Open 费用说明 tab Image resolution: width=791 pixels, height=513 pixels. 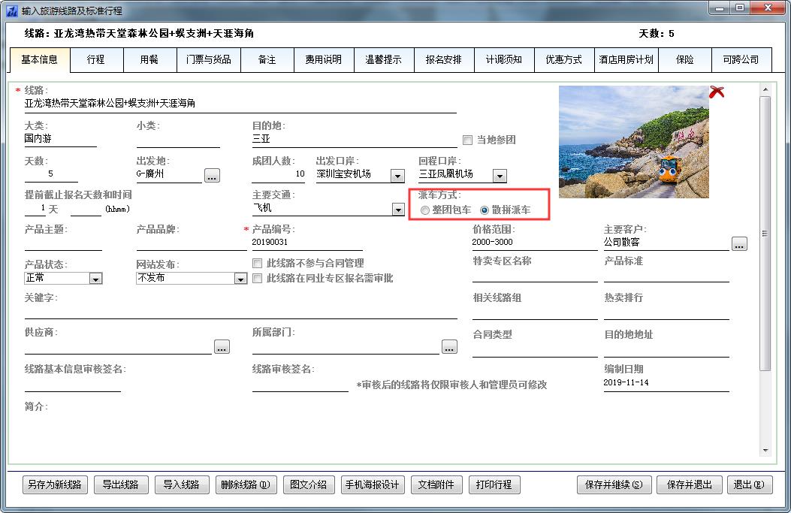point(323,59)
